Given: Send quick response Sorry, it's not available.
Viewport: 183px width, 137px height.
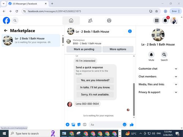Looking at the screenshot, I should click(x=95, y=95).
